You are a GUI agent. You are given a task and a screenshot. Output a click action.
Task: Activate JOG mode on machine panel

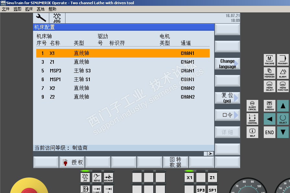tap(85, 177)
